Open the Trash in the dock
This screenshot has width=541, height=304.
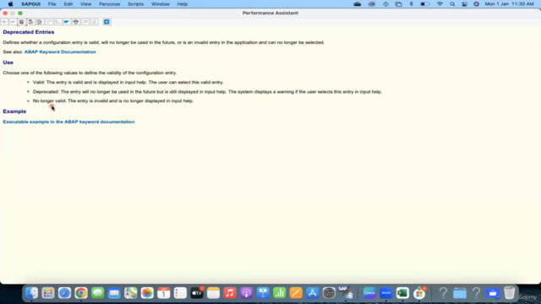(x=509, y=293)
